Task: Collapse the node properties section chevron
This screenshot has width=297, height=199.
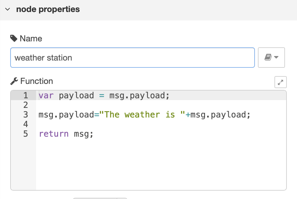Action: point(8,10)
